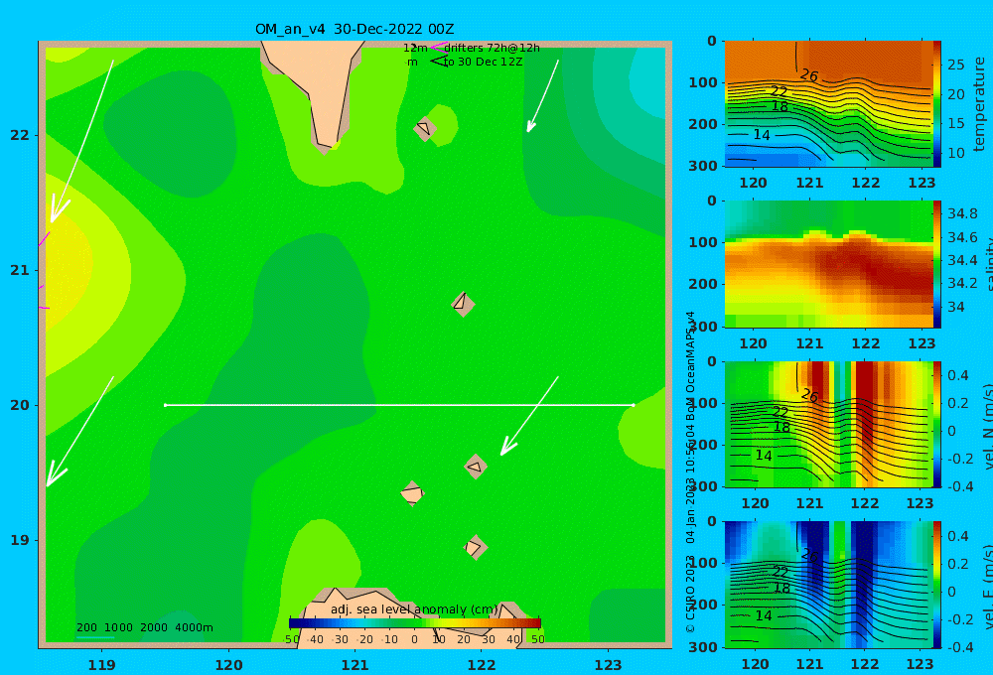Click the '34.8' tick on salinity colorbar
The width and height of the screenshot is (993, 675).
pyautogui.click(x=962, y=213)
